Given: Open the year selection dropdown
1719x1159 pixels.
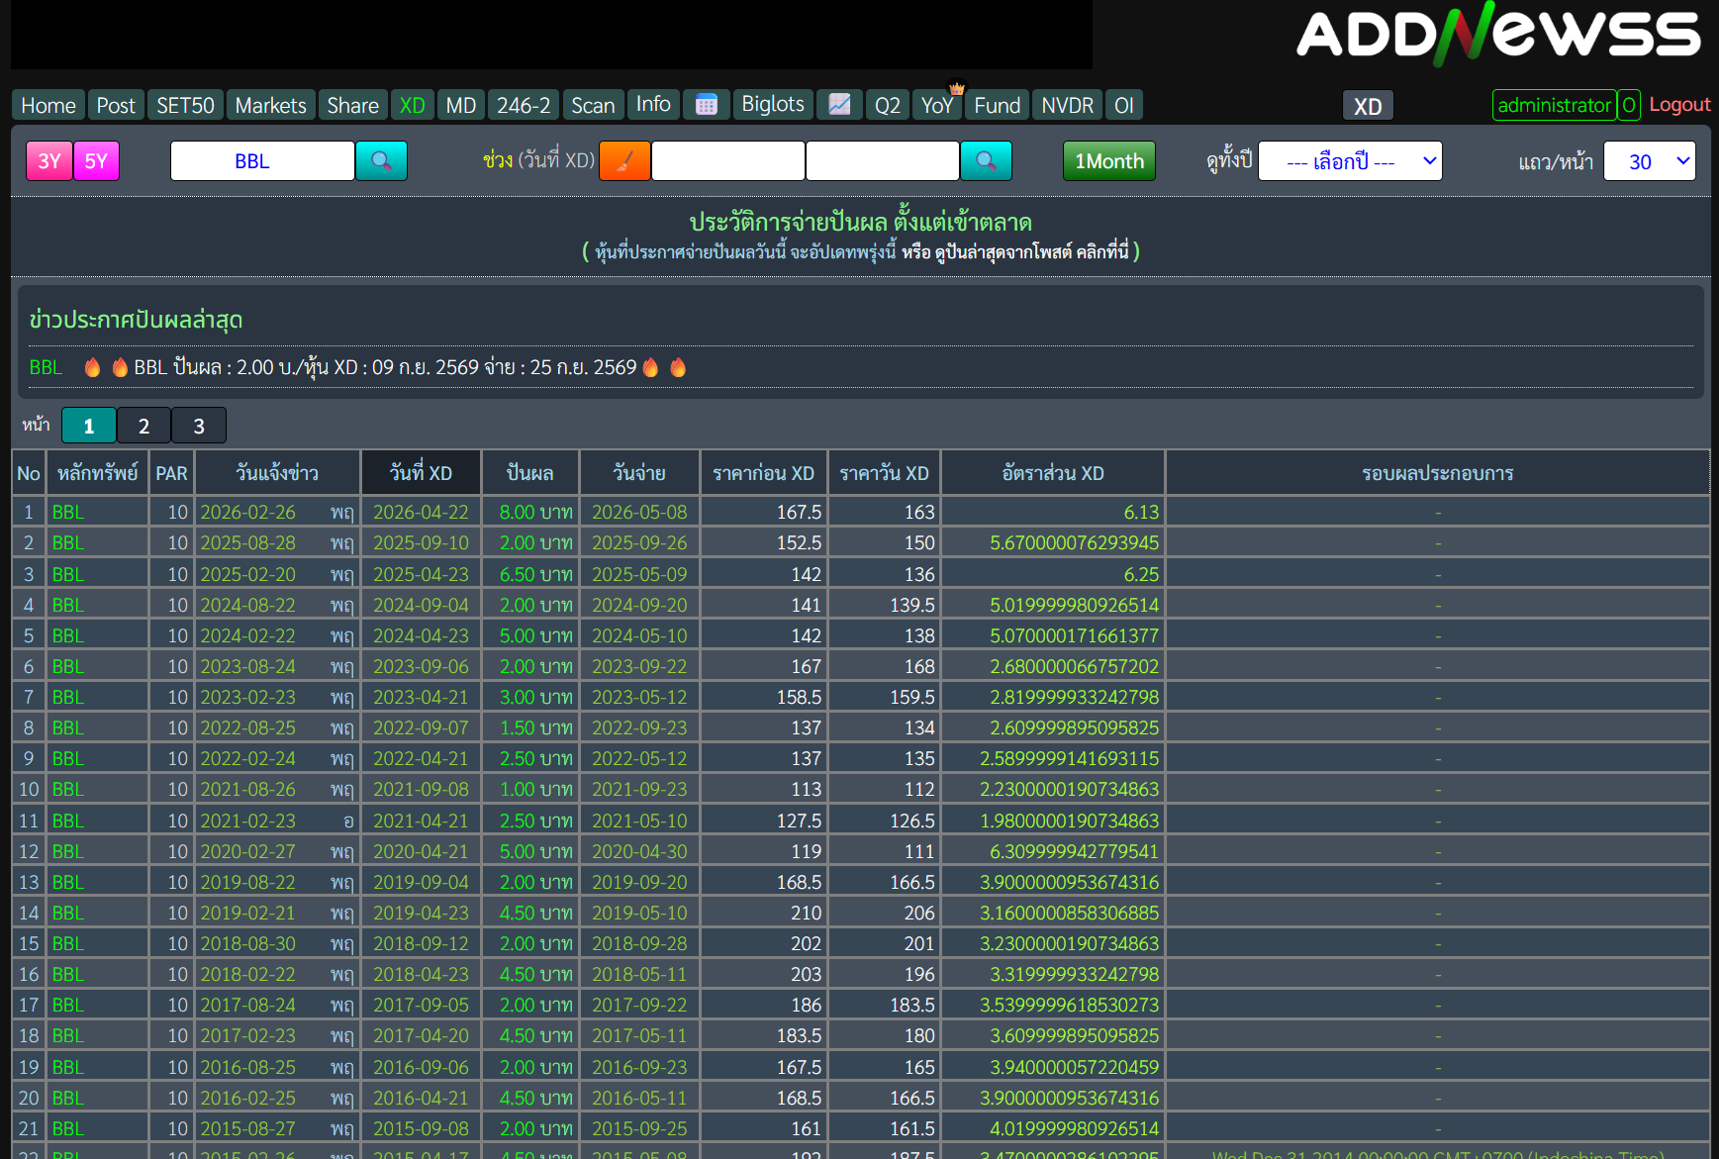Looking at the screenshot, I should pos(1350,161).
